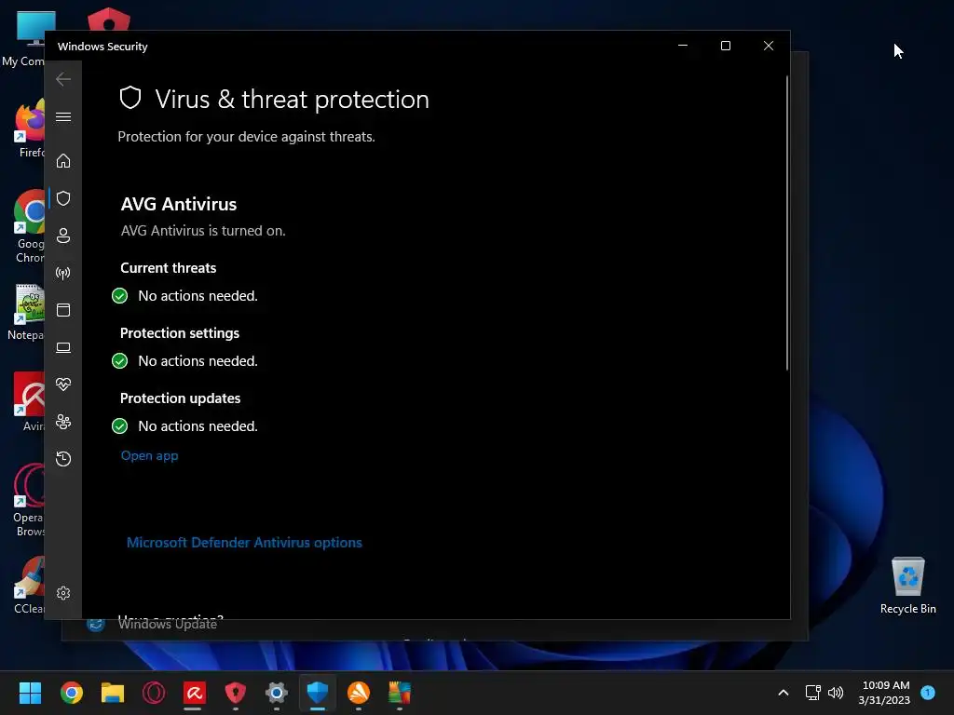Close the Windows Security window

[x=769, y=46]
